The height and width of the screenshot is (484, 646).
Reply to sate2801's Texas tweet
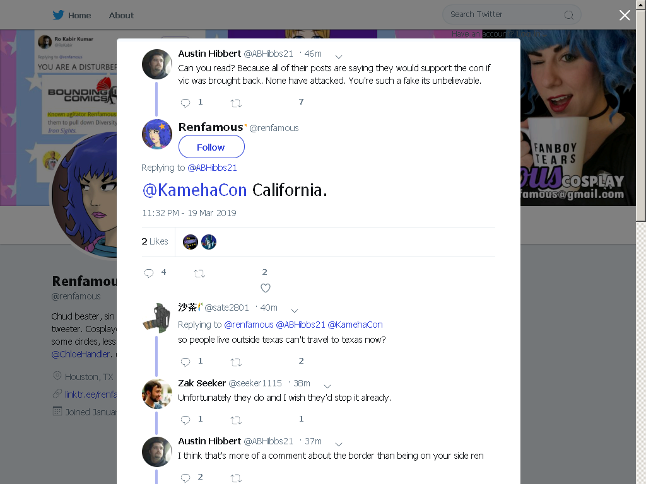tap(185, 362)
